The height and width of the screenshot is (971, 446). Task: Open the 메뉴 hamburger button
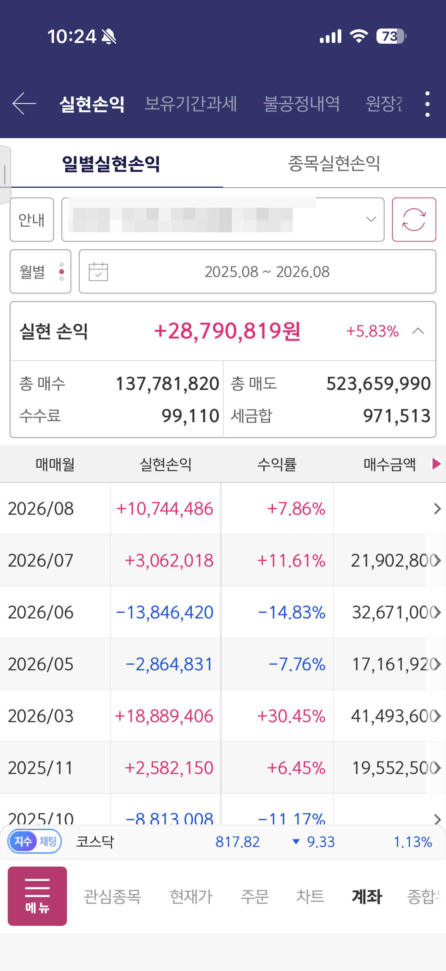[x=37, y=895]
